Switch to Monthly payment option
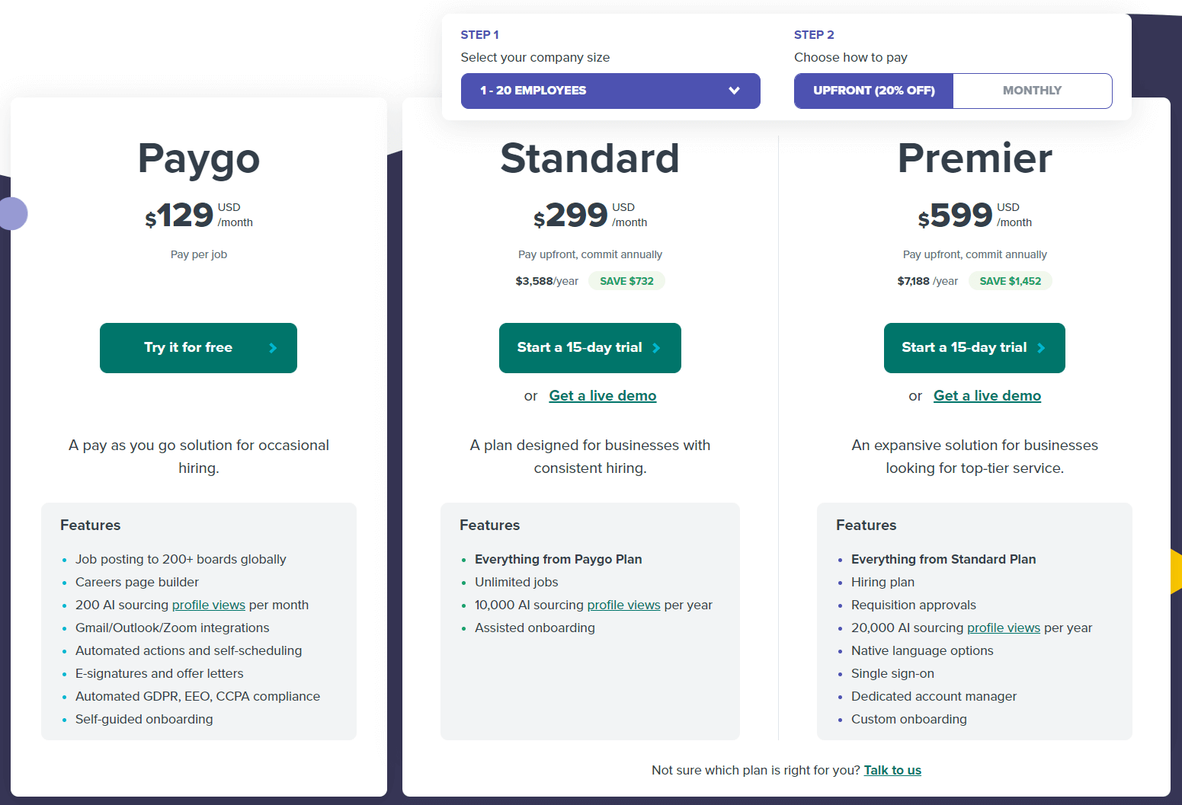 point(1032,91)
